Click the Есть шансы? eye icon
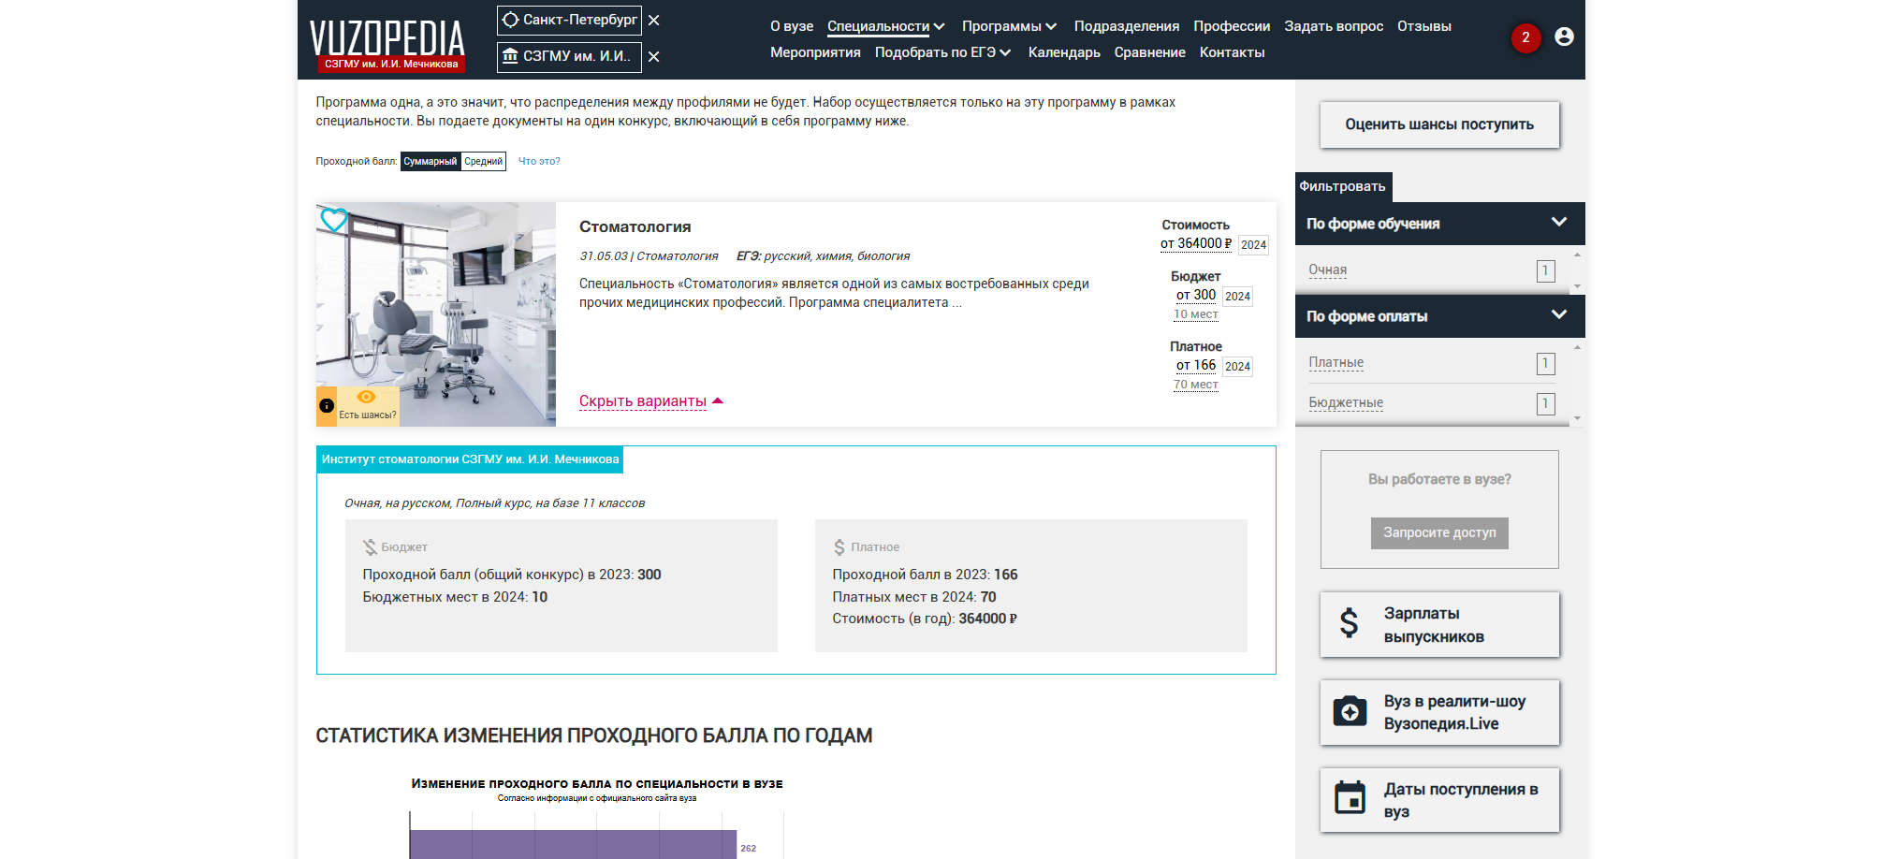This screenshot has width=1883, height=859. pyautogui.click(x=367, y=398)
